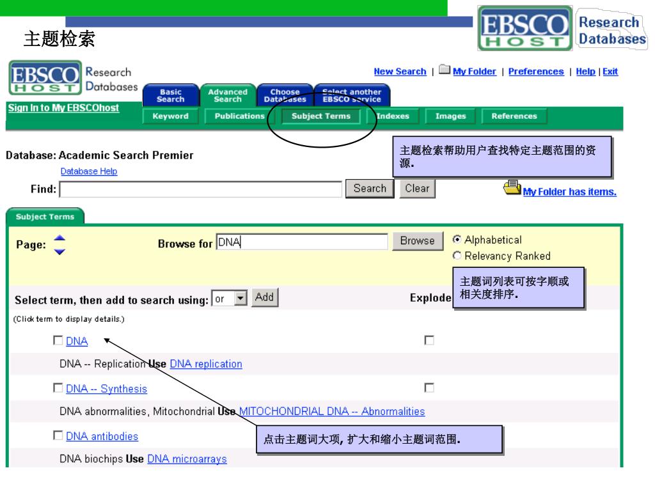Go to previous page with the up arrow
This screenshot has width=655, height=491.
[x=59, y=238]
